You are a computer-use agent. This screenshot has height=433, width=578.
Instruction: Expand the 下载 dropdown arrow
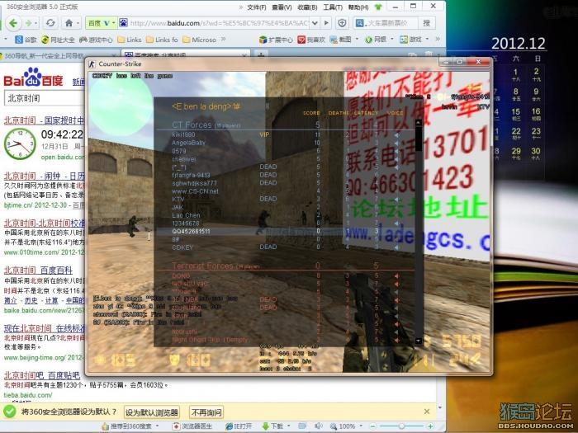point(288,426)
